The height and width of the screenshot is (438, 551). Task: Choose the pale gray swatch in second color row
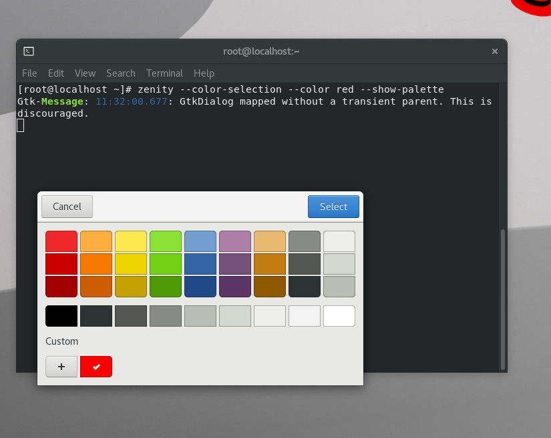coord(339,264)
